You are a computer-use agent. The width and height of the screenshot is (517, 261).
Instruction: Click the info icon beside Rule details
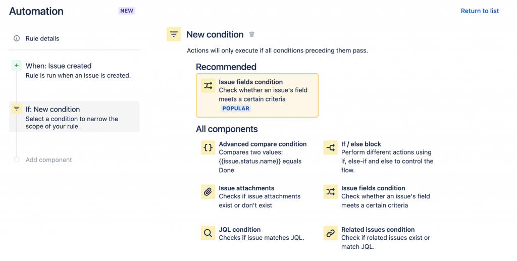point(17,38)
